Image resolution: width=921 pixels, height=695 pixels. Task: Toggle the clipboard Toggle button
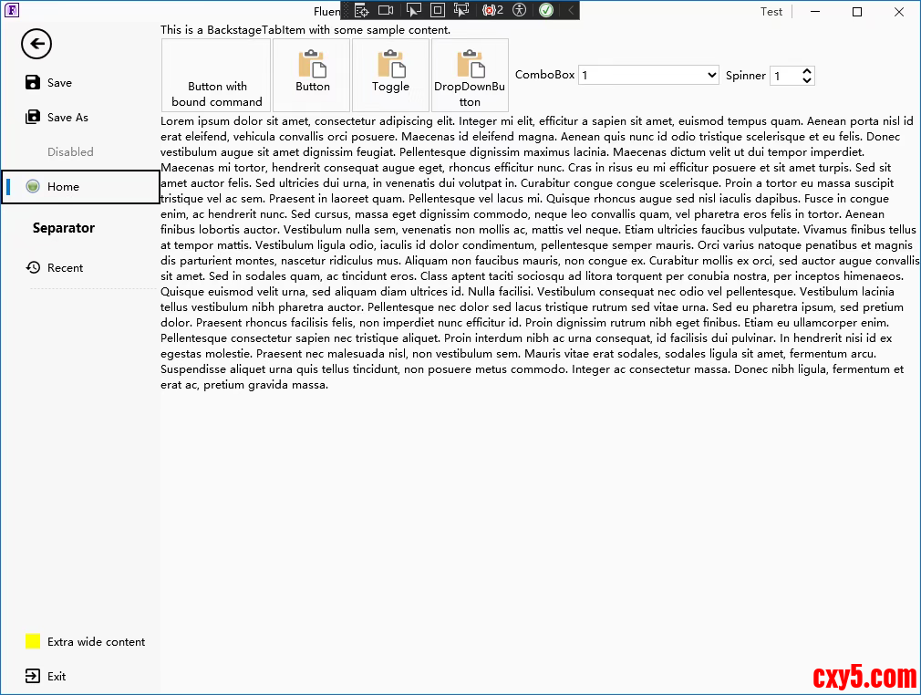[x=390, y=74]
